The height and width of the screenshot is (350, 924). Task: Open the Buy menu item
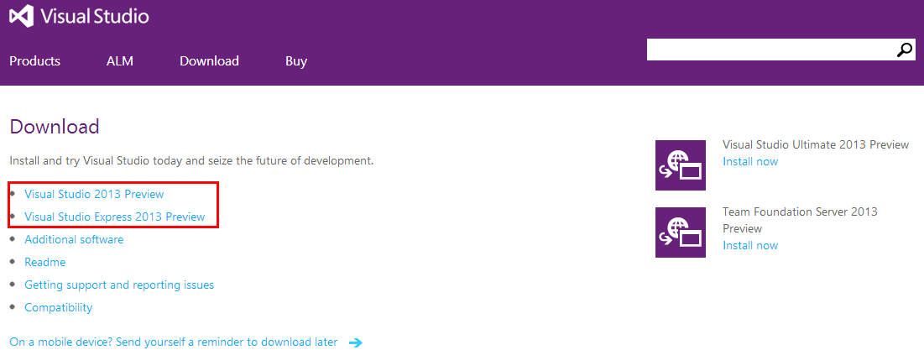pyautogui.click(x=295, y=61)
